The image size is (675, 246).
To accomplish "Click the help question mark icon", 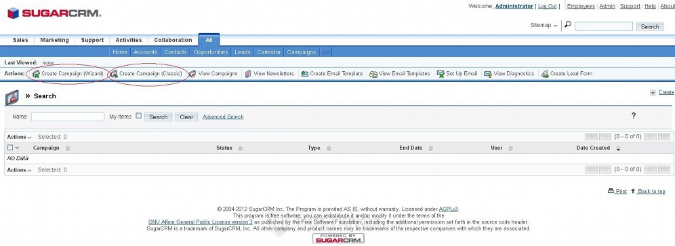I will 633,115.
